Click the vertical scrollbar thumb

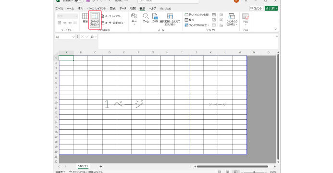pyautogui.click(x=278, y=107)
